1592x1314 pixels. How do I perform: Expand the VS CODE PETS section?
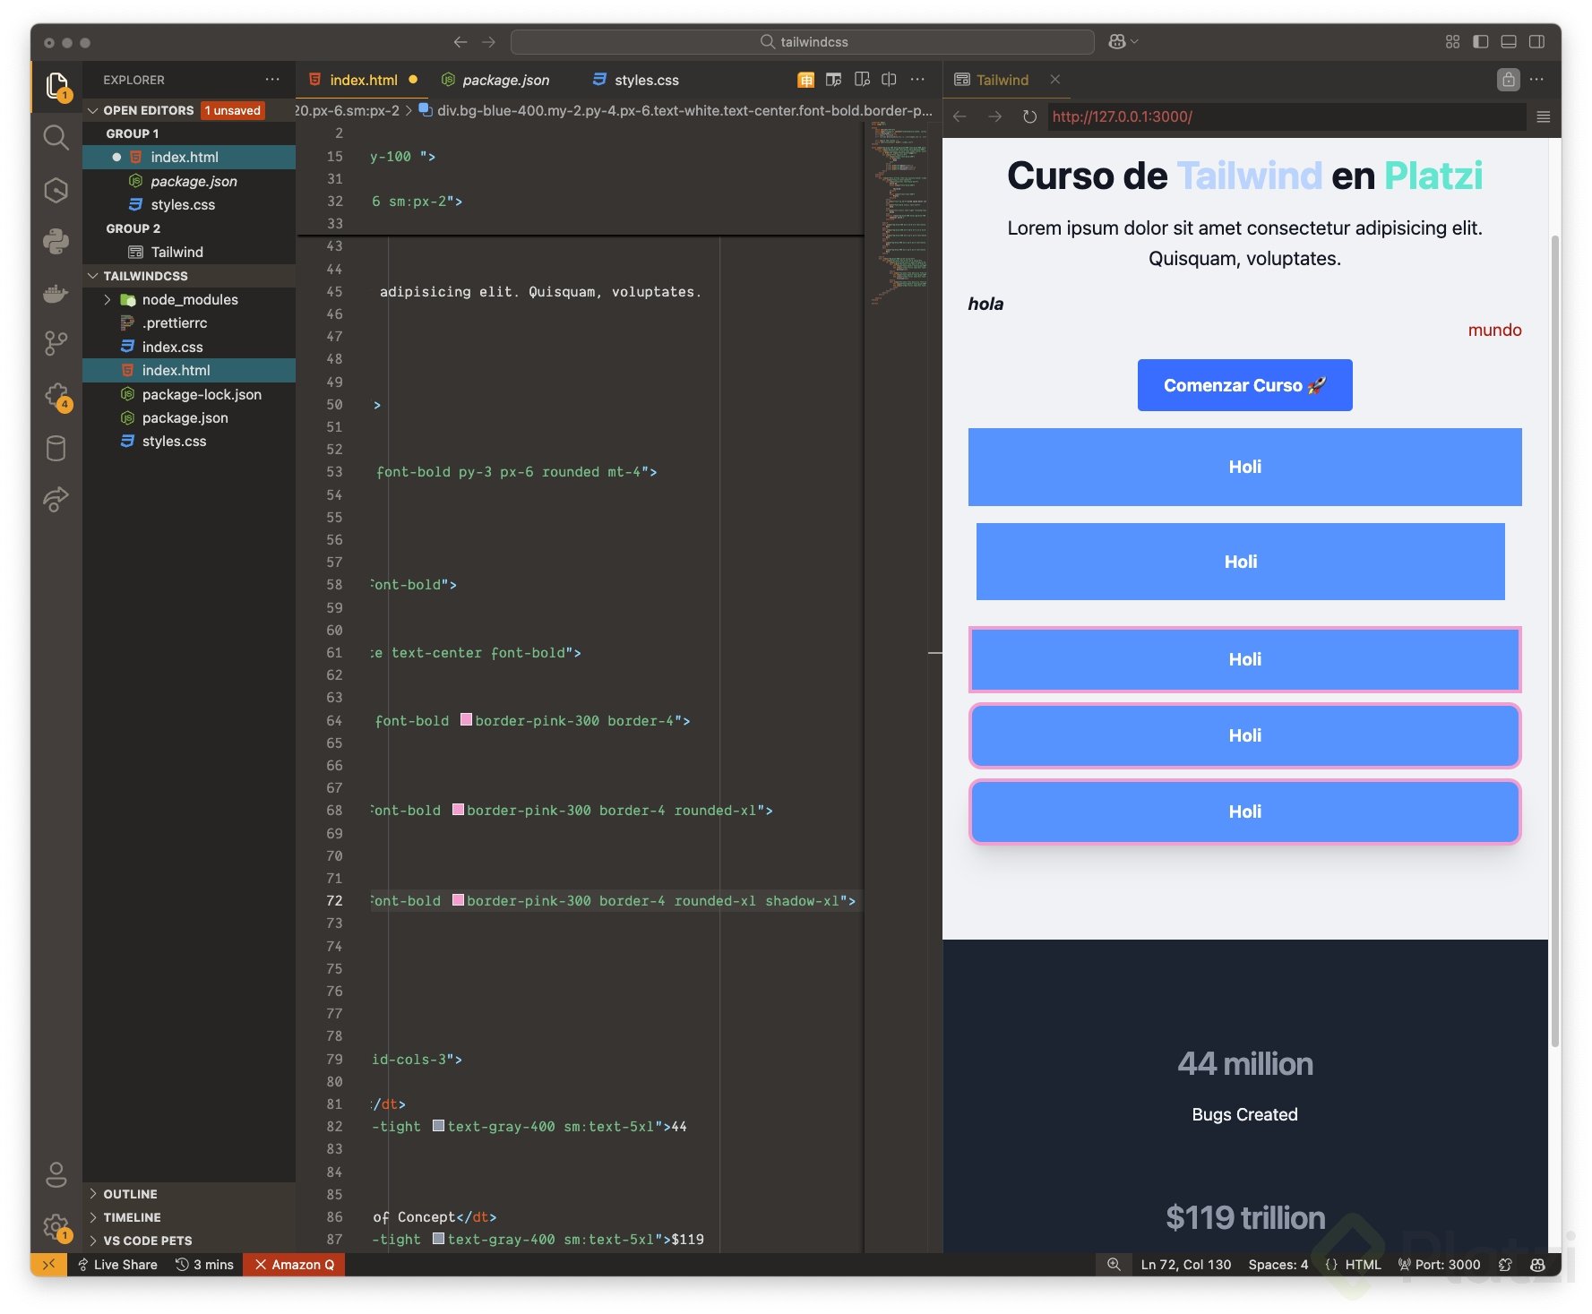[x=93, y=1241]
